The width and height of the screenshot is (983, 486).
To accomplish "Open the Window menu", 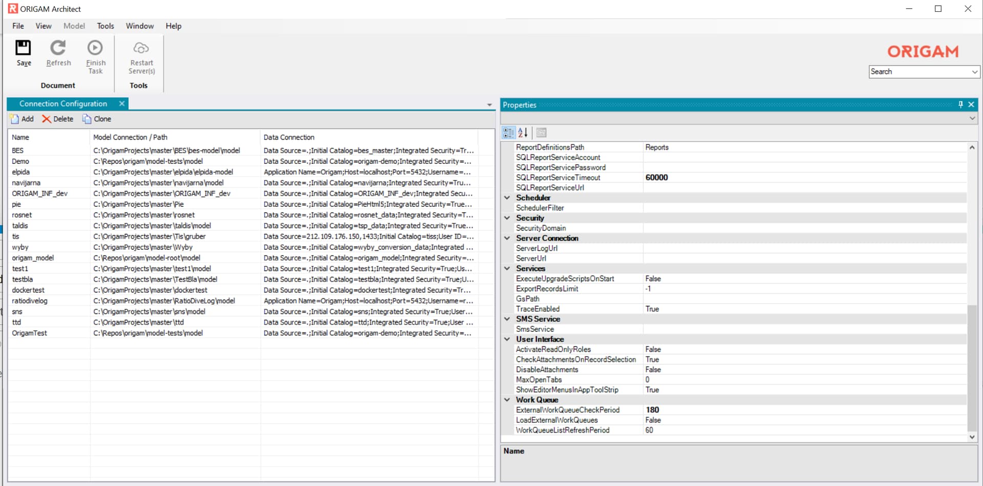I will pos(140,26).
